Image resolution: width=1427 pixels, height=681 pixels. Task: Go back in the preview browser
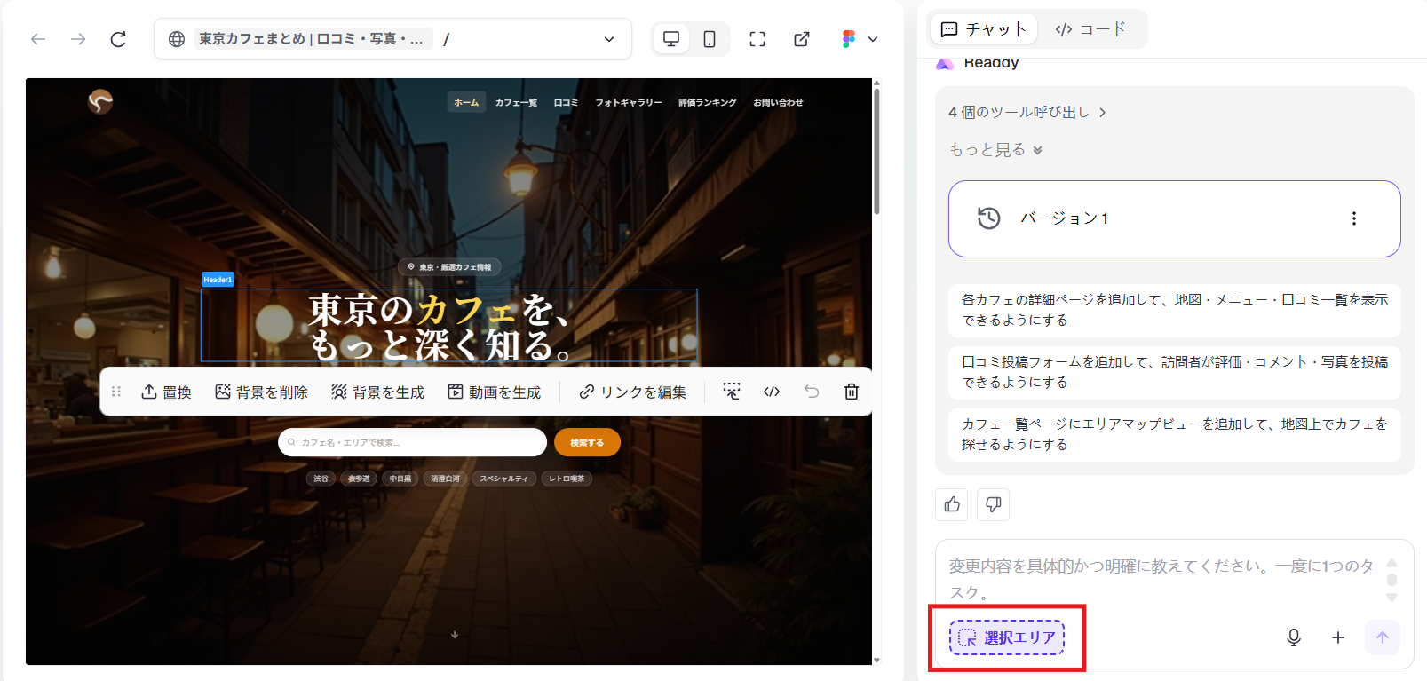(38, 39)
